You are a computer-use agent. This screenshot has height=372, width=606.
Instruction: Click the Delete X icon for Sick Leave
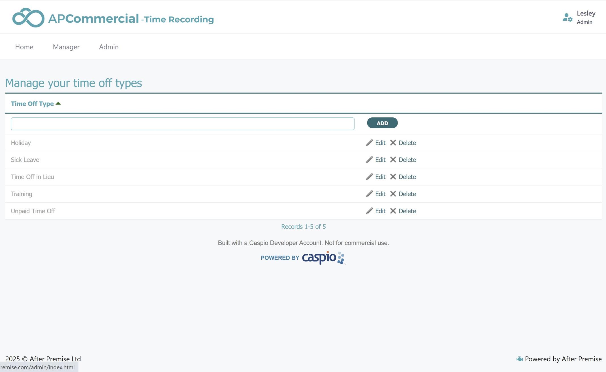[393, 160]
